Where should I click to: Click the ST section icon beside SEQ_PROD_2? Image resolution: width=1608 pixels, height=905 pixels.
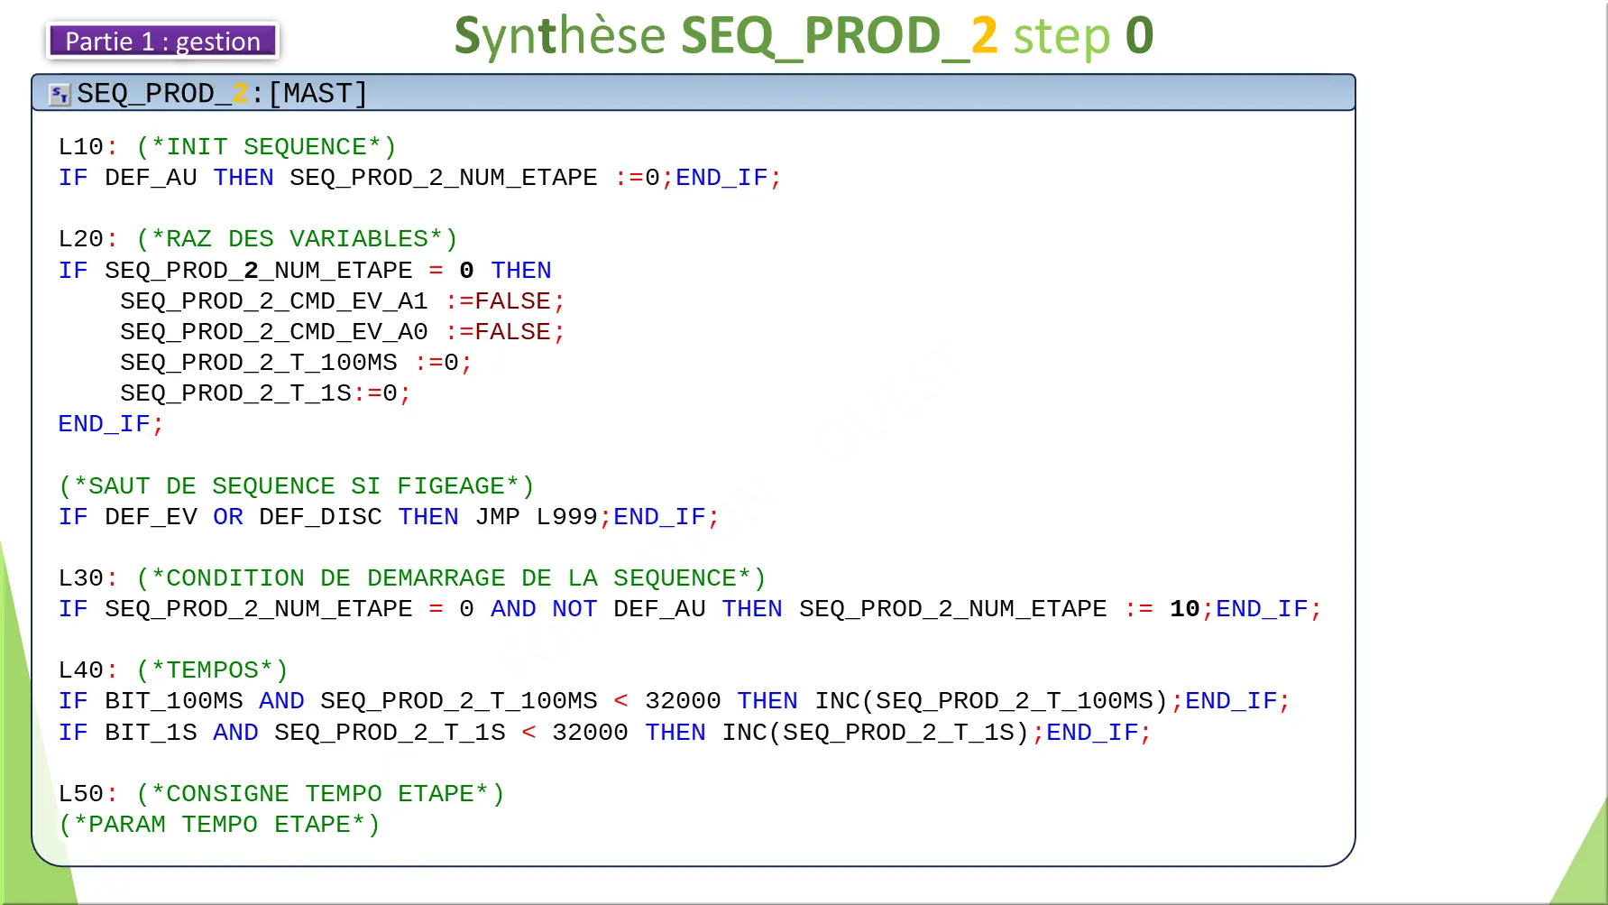pos(59,93)
